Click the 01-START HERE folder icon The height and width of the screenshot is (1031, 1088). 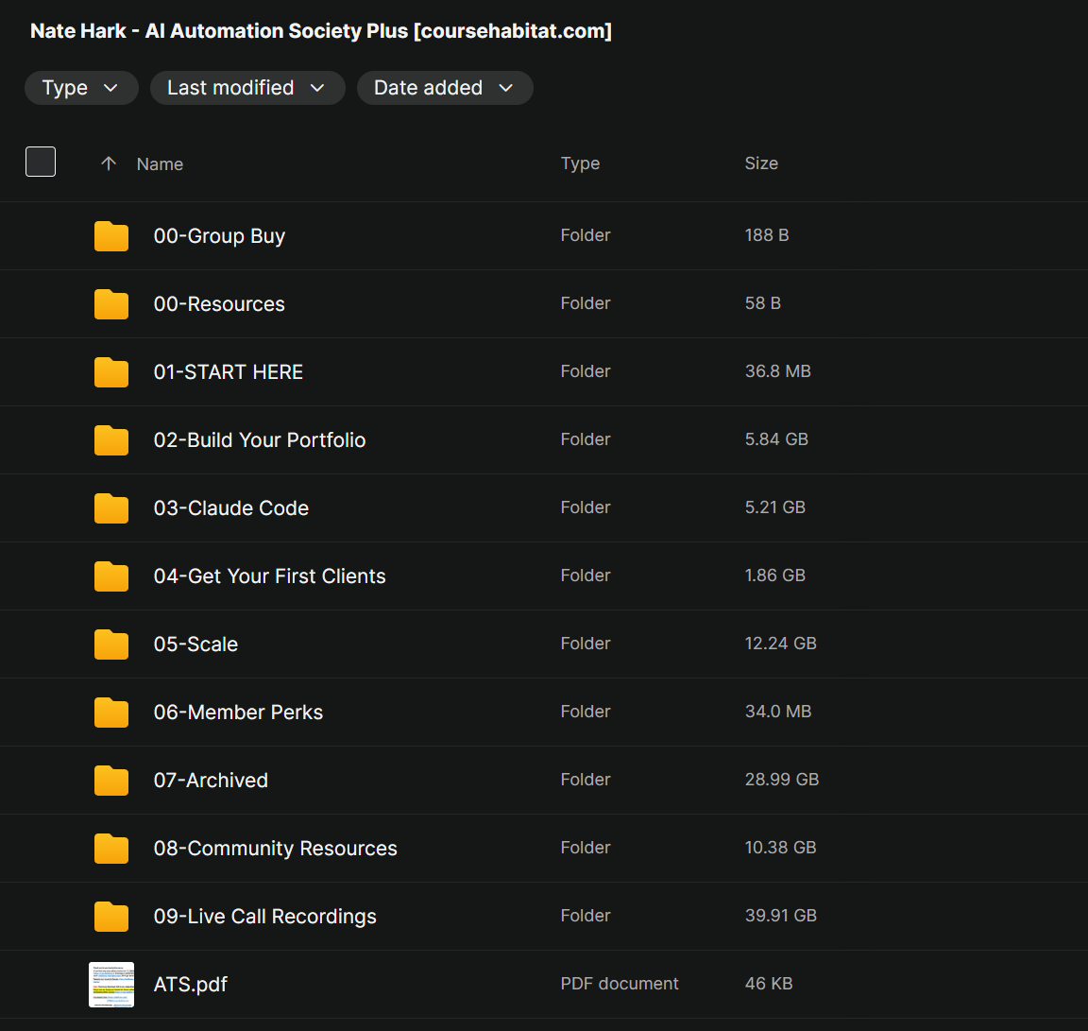(111, 372)
